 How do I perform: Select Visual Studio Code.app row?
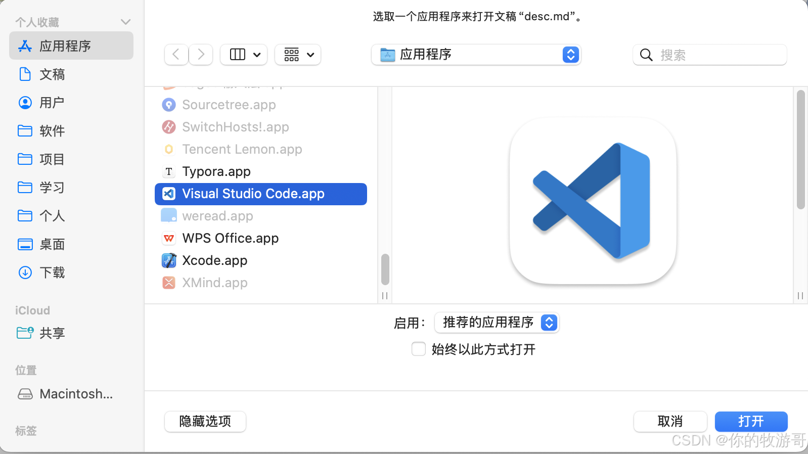click(261, 194)
